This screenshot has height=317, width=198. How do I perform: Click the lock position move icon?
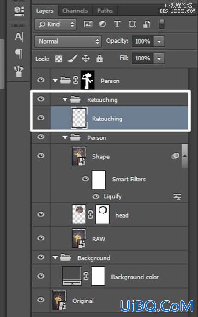(86, 59)
